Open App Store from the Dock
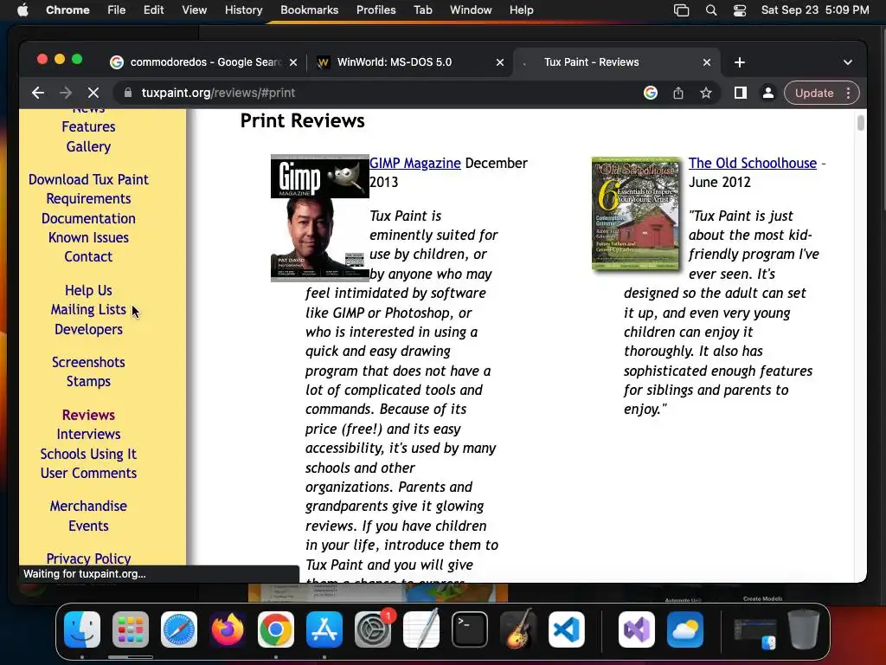The height and width of the screenshot is (665, 886). (x=324, y=629)
